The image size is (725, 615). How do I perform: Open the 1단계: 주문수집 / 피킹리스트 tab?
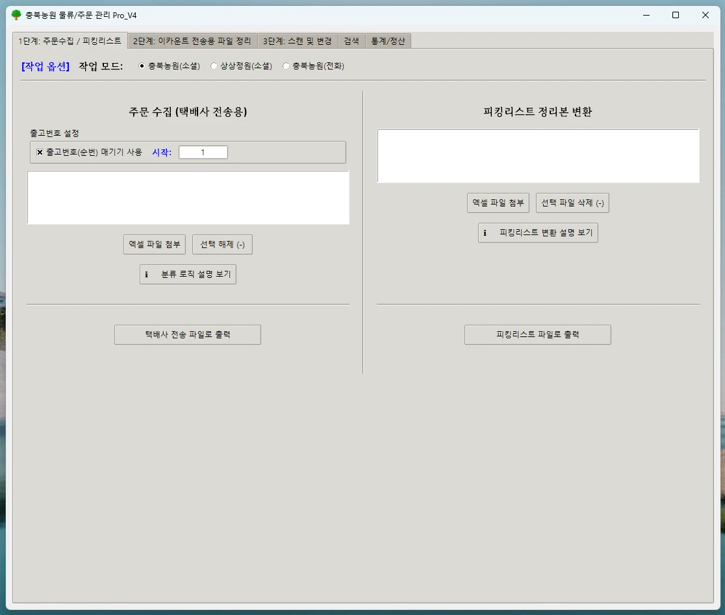pyautogui.click(x=70, y=41)
